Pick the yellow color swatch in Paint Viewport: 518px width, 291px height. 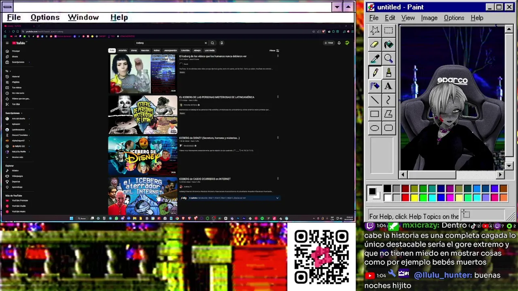[x=414, y=197]
